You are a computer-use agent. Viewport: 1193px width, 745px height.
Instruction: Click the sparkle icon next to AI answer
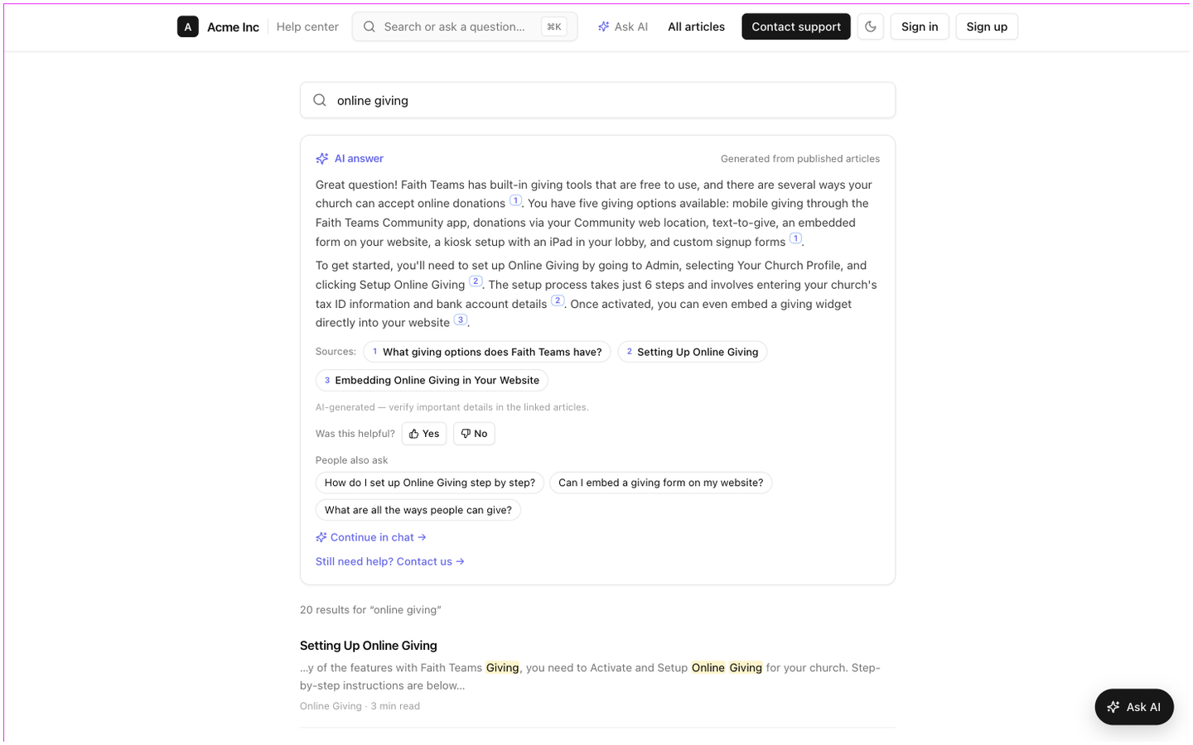tap(322, 159)
